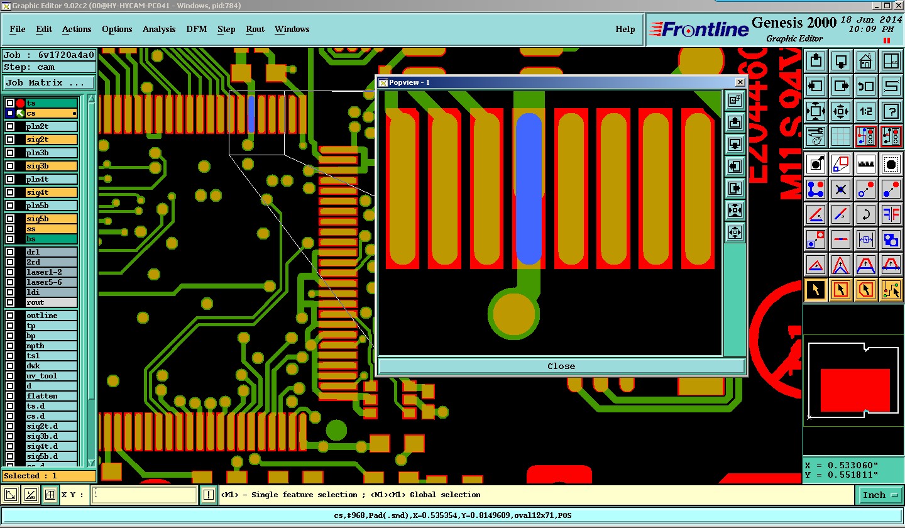Viewport: 905px width, 528px height.
Task: Click the connected blue dots line icon
Action: pyautogui.click(x=816, y=189)
